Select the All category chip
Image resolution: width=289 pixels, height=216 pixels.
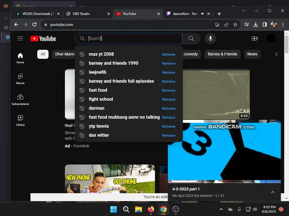coord(43,54)
